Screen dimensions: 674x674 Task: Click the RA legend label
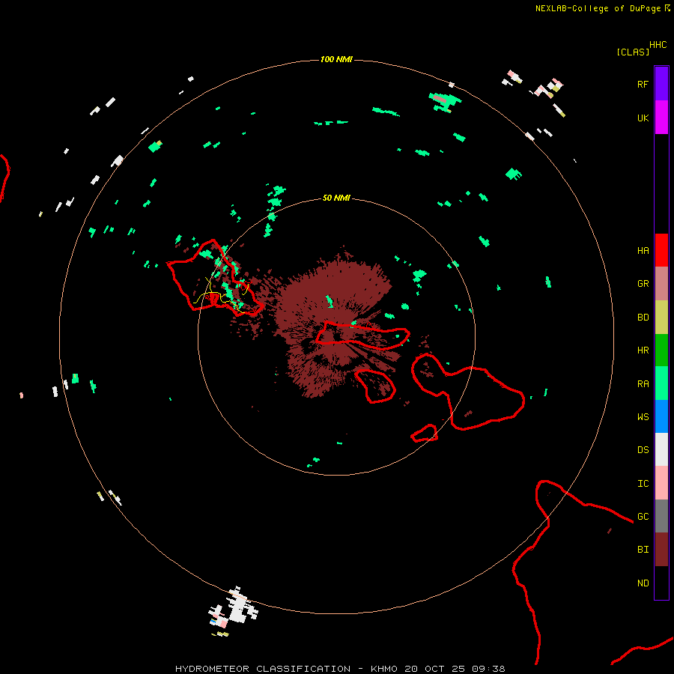643,384
